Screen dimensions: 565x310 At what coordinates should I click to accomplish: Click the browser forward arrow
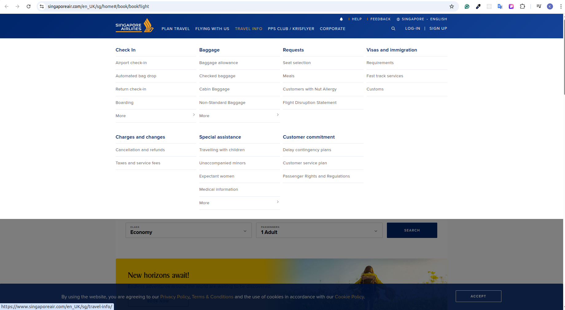(x=18, y=6)
